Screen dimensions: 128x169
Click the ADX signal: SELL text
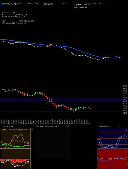click(x=9, y=23)
